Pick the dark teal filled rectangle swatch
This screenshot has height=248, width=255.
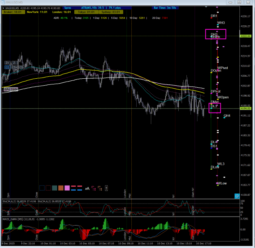[x=55, y=188]
